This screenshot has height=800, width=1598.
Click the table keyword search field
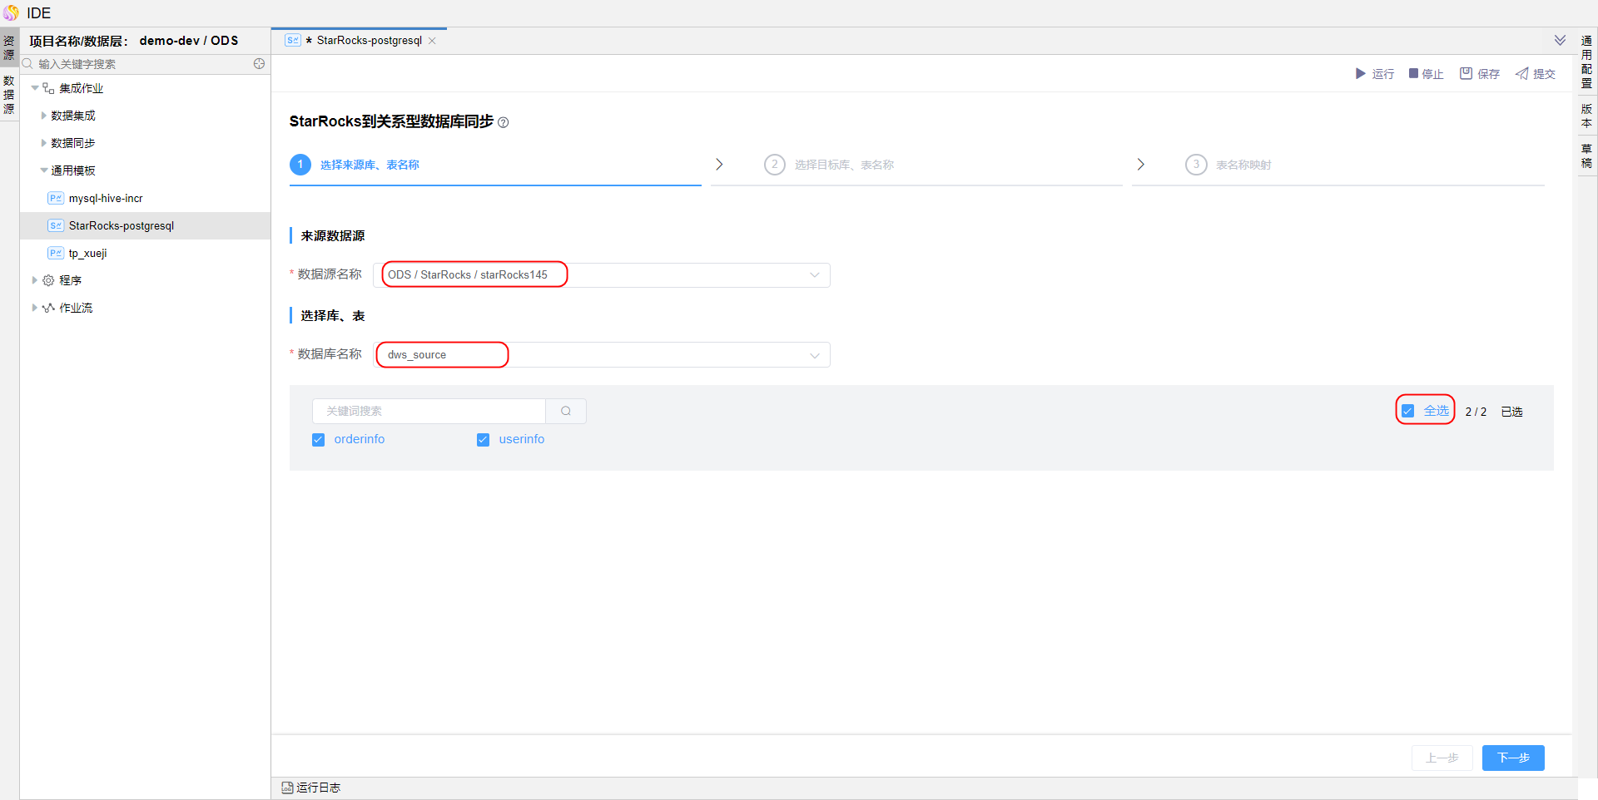coord(429,411)
